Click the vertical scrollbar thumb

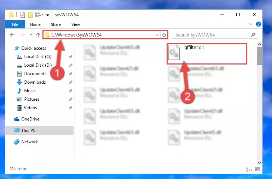[259, 56]
